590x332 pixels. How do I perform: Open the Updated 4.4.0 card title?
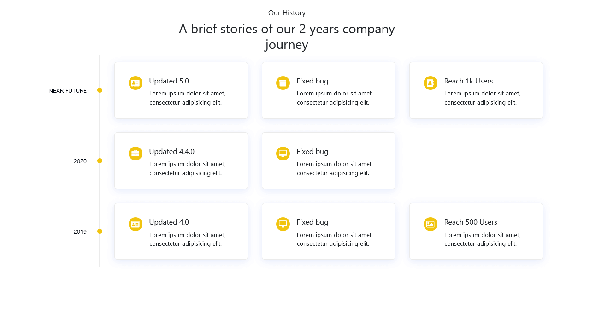coord(171,152)
